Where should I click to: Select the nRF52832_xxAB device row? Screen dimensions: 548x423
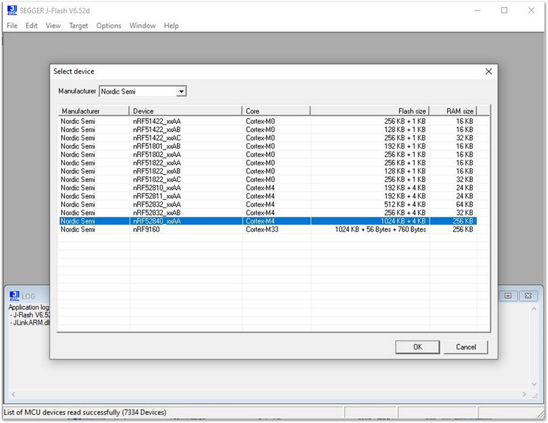tap(268, 213)
